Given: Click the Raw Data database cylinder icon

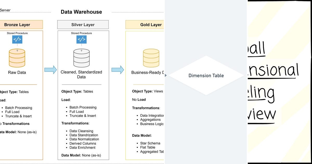Looking at the screenshot, I should [x=17, y=58].
